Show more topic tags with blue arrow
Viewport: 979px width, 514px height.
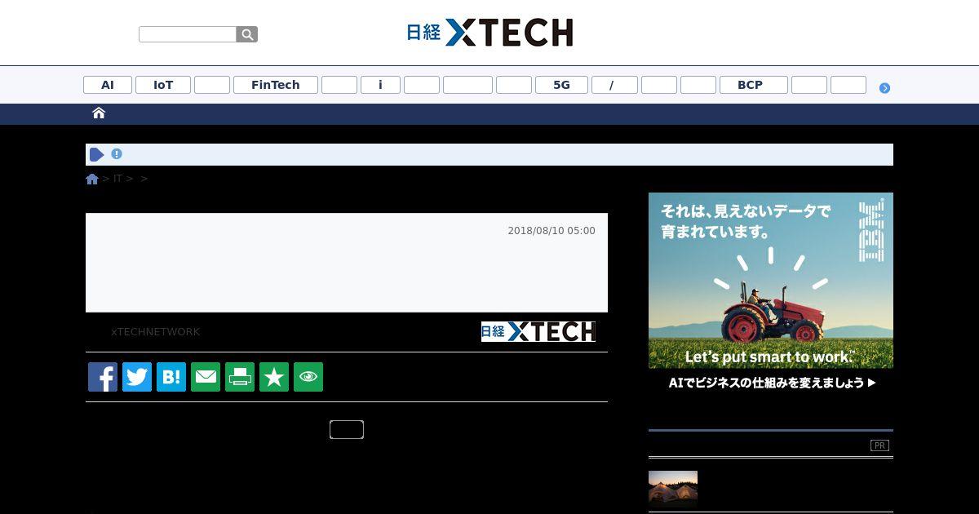point(884,88)
